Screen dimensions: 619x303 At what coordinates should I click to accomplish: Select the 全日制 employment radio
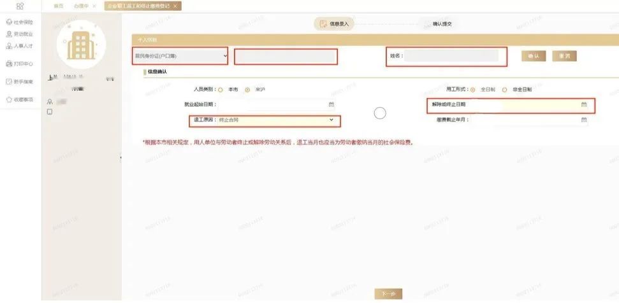(473, 90)
